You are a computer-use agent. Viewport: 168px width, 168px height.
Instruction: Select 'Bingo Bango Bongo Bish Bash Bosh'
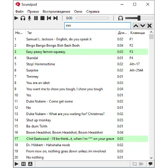tap(81, 45)
